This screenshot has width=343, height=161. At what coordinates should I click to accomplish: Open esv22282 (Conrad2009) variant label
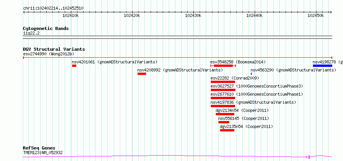[x=235, y=78]
